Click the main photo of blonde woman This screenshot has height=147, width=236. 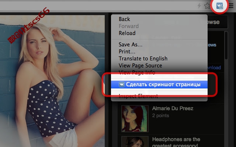point(52,81)
